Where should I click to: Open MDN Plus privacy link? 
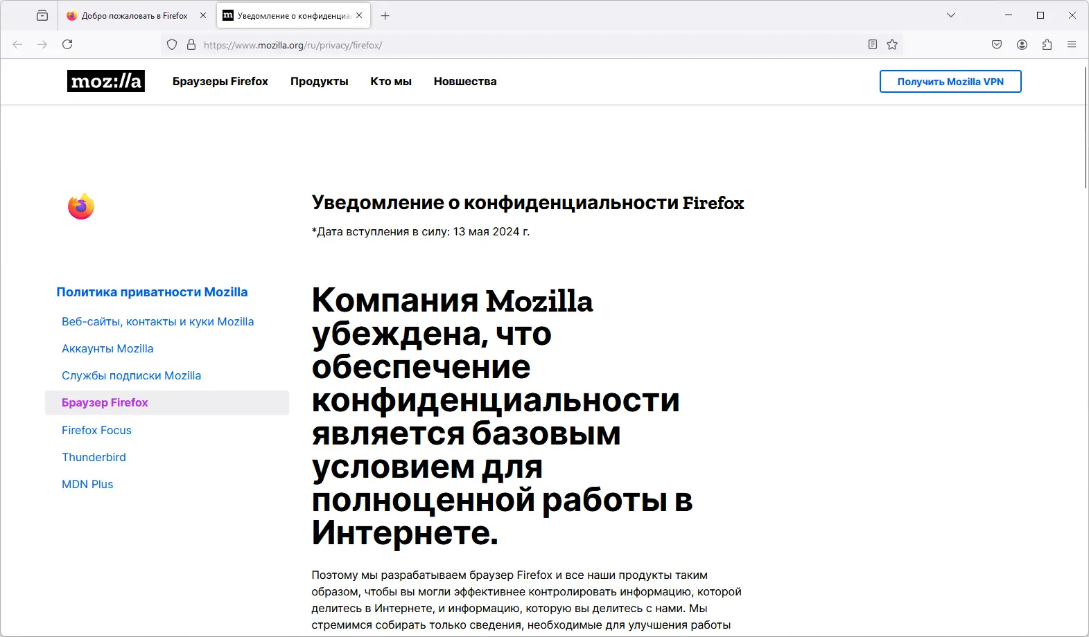87,484
